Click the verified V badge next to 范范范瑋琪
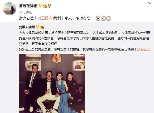 tap(40, 6)
